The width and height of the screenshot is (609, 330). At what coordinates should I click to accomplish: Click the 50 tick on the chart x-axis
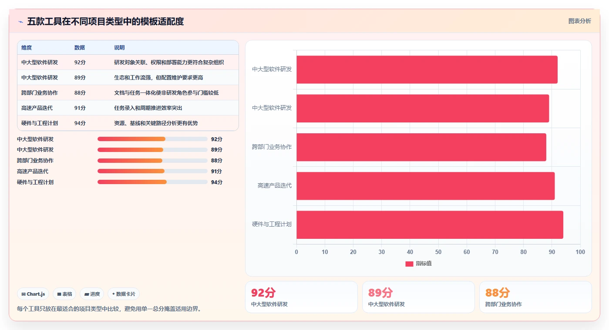438,252
